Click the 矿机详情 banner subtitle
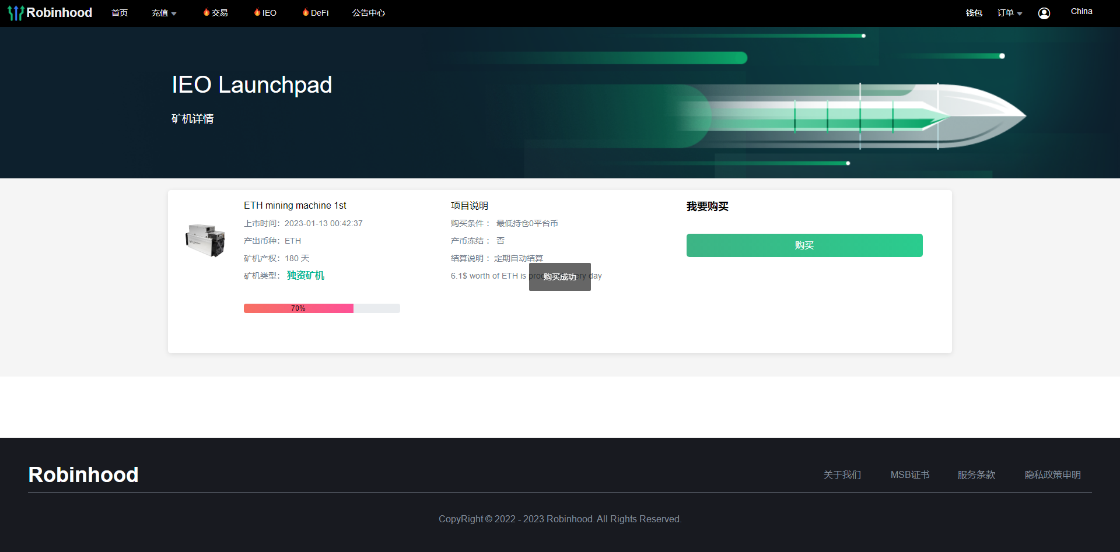Image resolution: width=1120 pixels, height=552 pixels. [192, 119]
